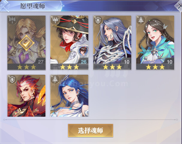Viewport: 182px width, 144px height.
Task: Click the lotus class icon on black-hat card
Action: pos(55,20)
